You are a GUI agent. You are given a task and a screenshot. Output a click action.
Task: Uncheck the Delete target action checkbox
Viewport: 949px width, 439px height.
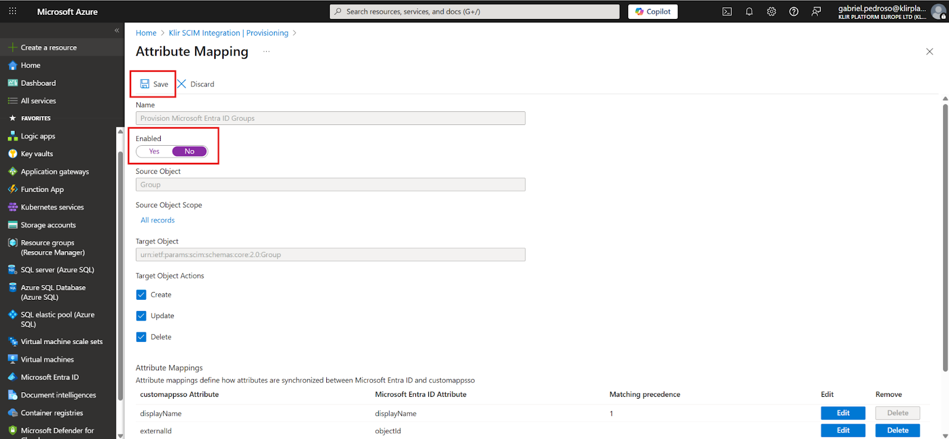tap(141, 337)
